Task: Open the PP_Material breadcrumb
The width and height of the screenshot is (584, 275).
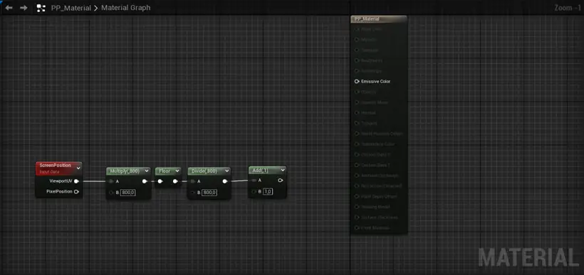Action: pyautogui.click(x=71, y=8)
